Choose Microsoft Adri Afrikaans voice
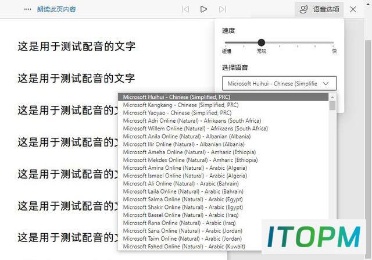Viewport: 372px width, 260px height. pyautogui.click(x=223, y=120)
